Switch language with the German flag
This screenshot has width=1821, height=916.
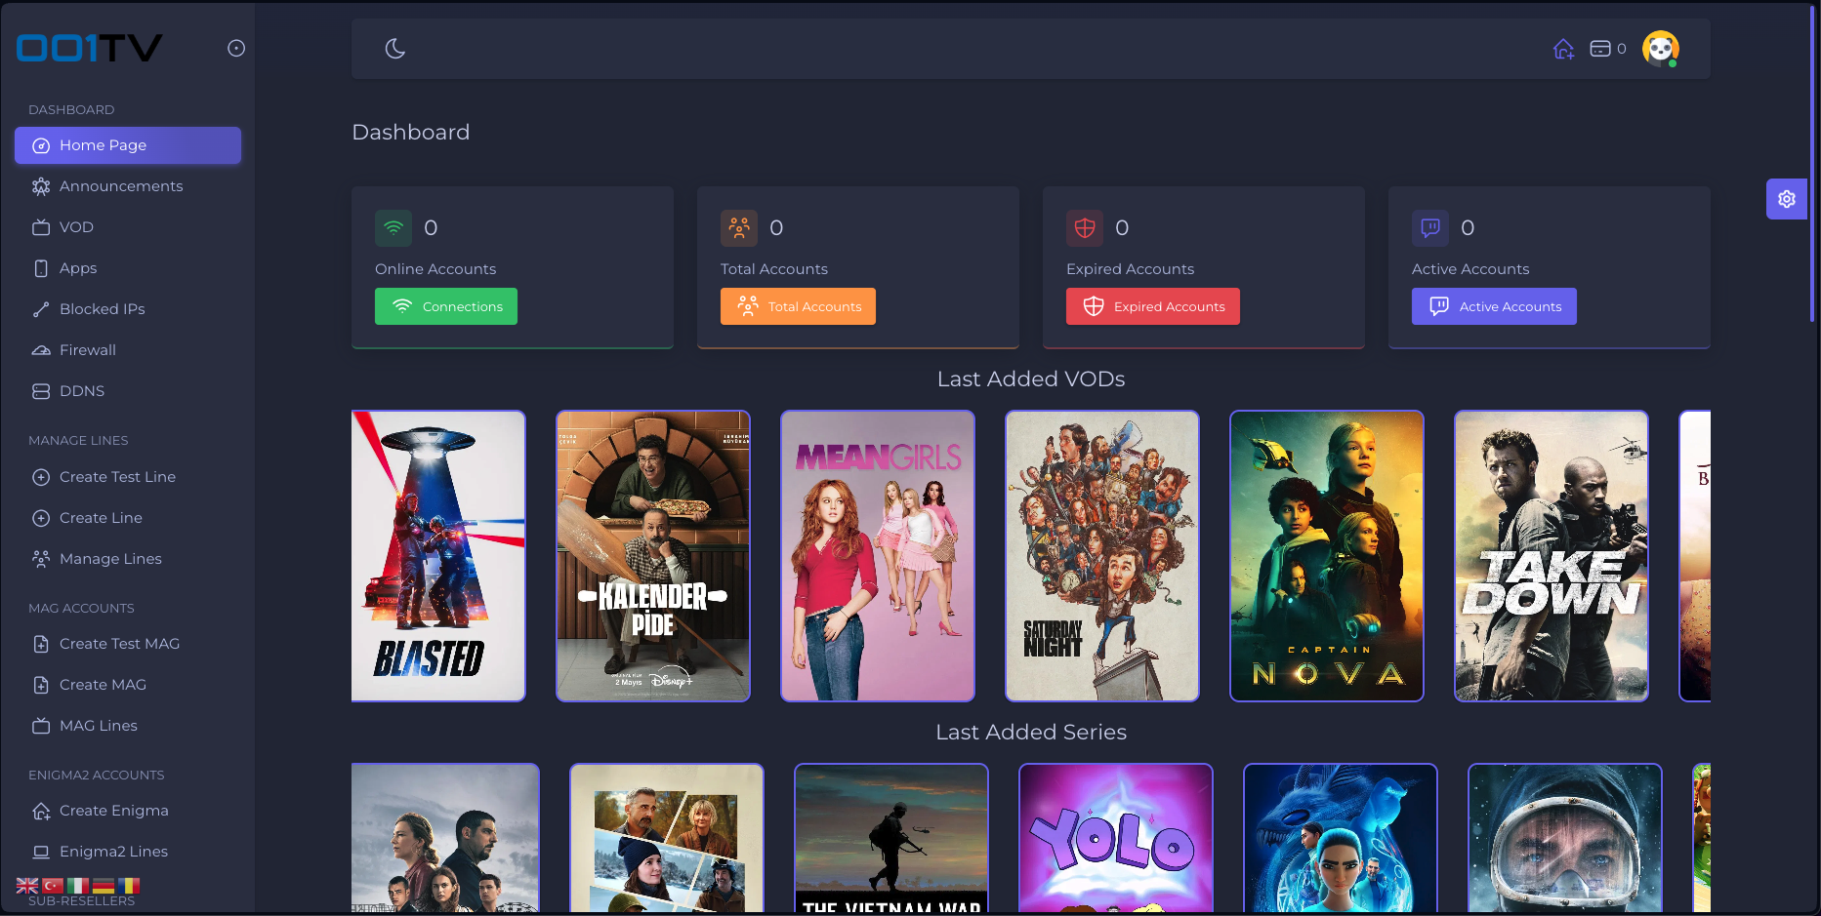[103, 886]
